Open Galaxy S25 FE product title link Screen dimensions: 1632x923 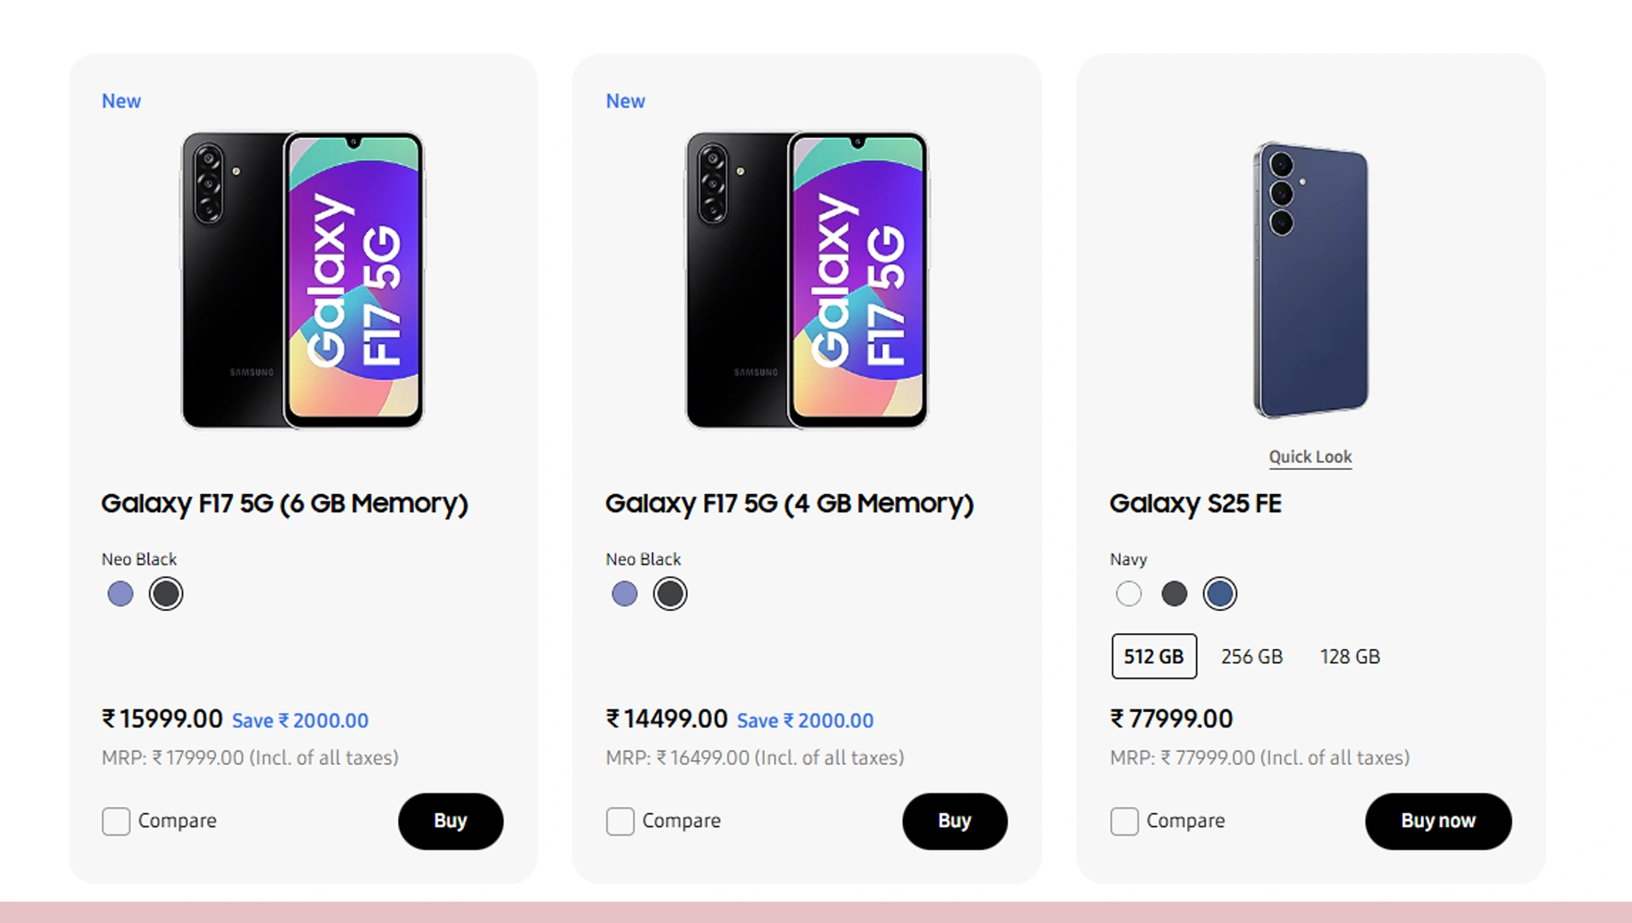coord(1196,504)
